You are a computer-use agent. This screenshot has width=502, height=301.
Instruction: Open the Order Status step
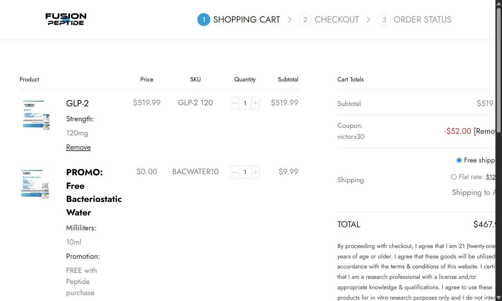(x=422, y=20)
